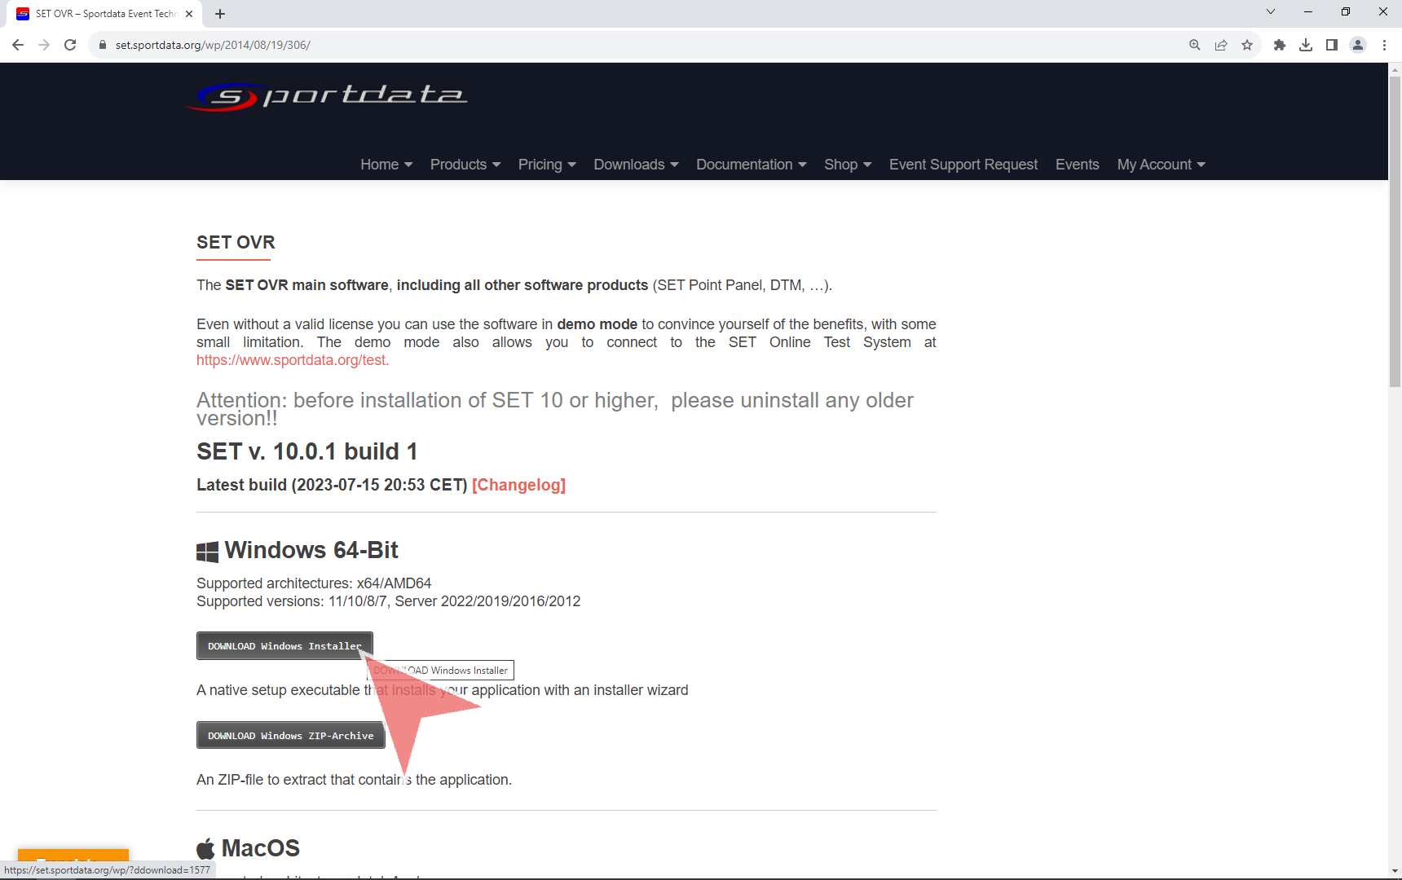Viewport: 1402px width, 880px height.
Task: Click the orange Translate button at the bottom left
Action: tap(73, 855)
